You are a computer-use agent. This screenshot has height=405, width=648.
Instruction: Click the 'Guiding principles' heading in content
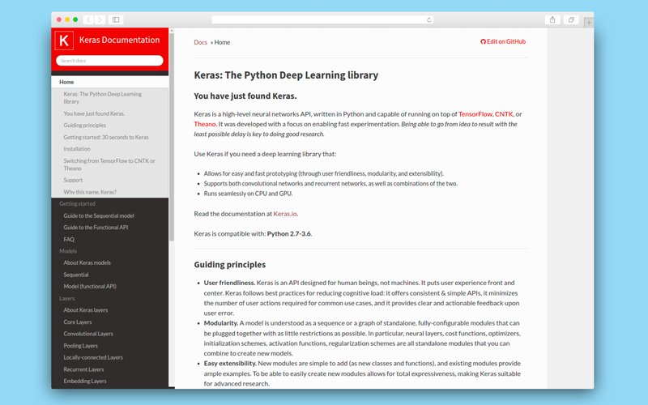tap(230, 265)
